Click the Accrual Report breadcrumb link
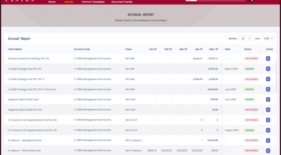 click(159, 20)
